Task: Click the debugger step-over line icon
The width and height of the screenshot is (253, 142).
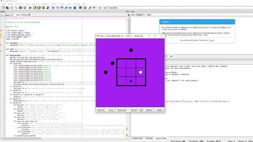Action: click(58, 8)
